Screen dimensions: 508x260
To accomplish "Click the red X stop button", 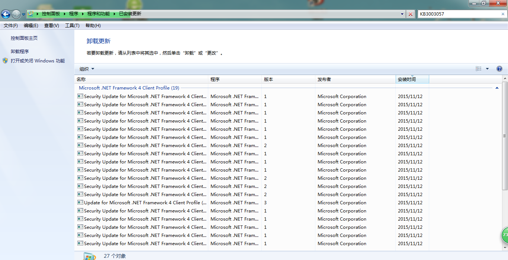I will click(411, 14).
